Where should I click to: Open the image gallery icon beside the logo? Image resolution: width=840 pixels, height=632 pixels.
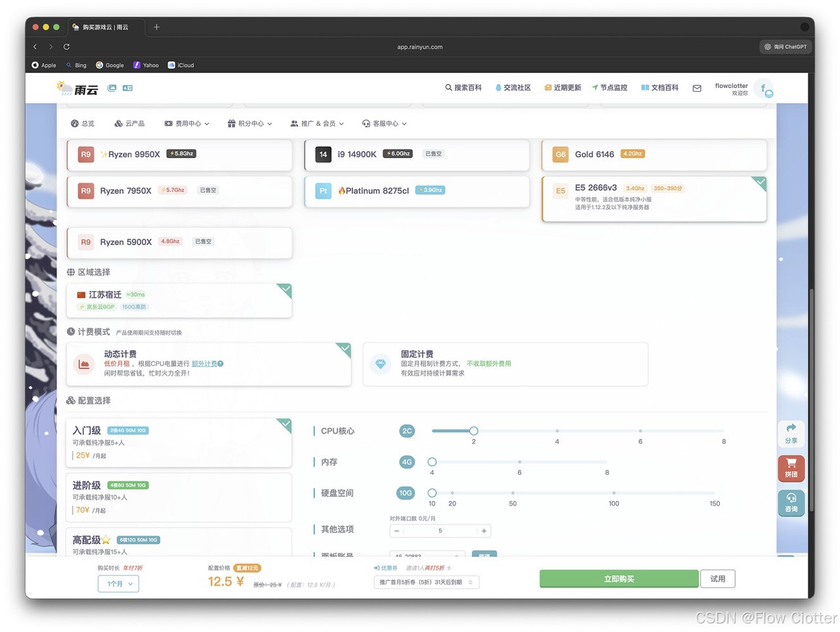tap(112, 88)
